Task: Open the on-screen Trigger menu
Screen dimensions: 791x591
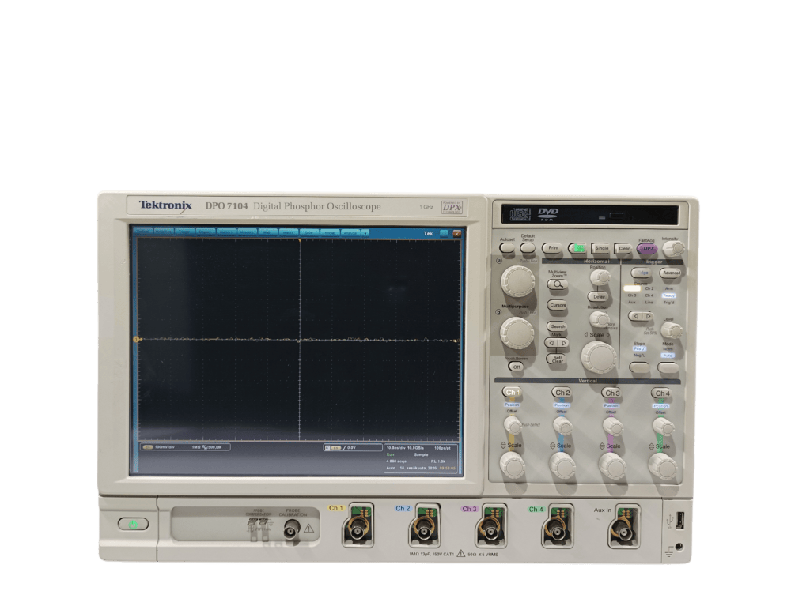Action: (184, 232)
